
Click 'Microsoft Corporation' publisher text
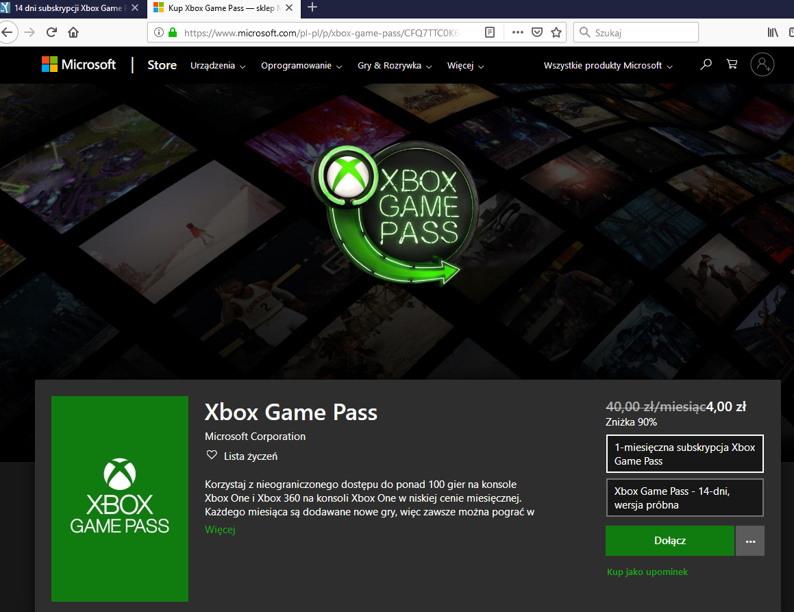[256, 436]
